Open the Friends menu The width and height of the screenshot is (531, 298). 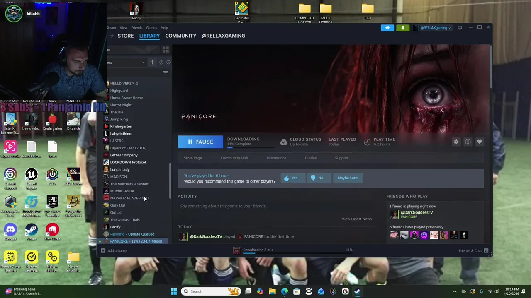136,28
